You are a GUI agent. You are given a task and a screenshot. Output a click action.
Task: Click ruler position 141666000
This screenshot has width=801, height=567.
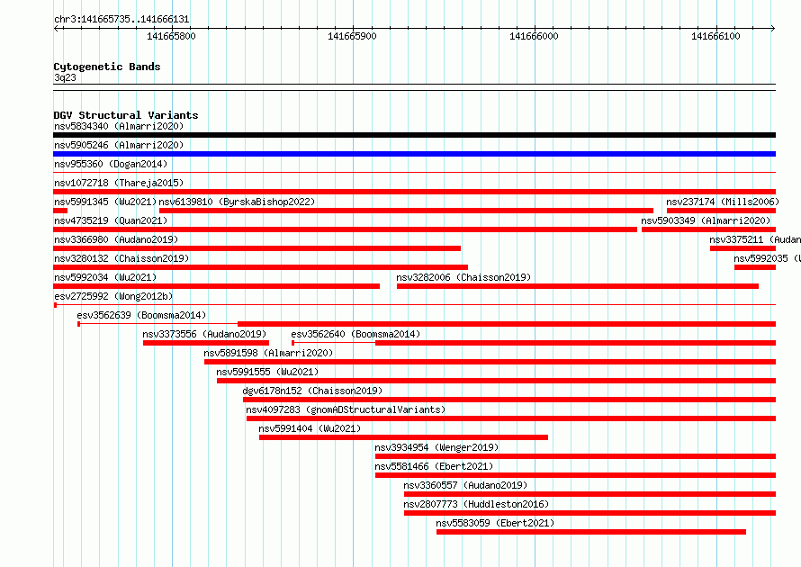point(534,36)
